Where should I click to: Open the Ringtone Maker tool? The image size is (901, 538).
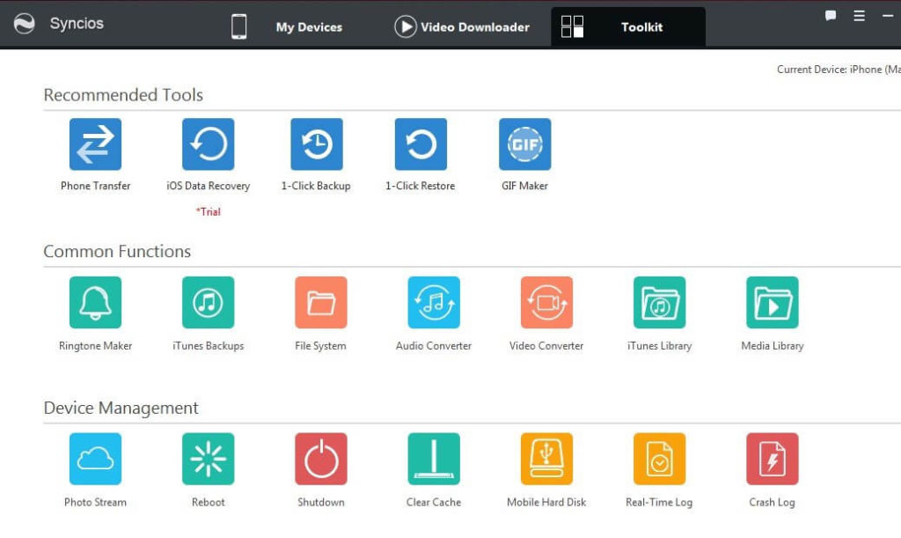click(95, 302)
